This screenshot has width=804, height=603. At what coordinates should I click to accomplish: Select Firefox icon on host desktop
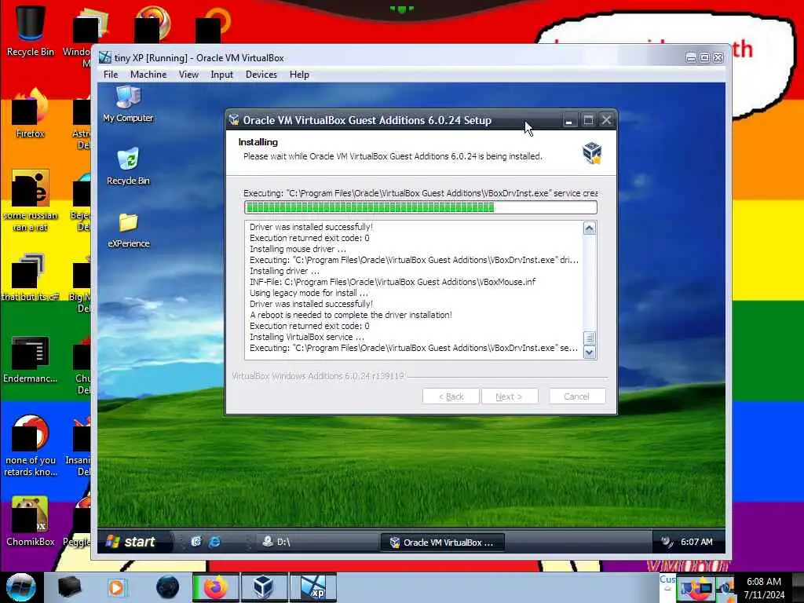point(31,113)
